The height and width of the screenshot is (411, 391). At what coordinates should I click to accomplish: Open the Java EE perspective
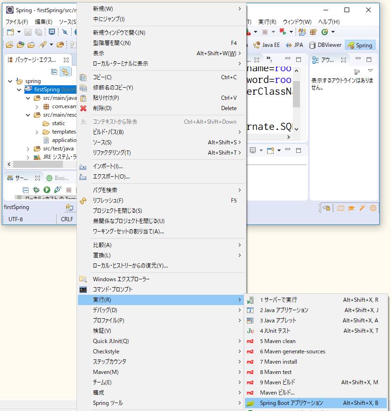pos(267,45)
